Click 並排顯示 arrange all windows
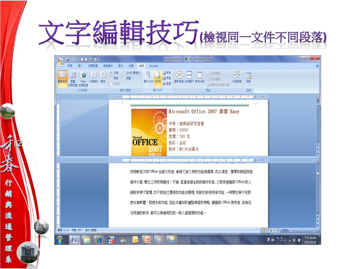This screenshot has width=359, height=269. coord(189,77)
